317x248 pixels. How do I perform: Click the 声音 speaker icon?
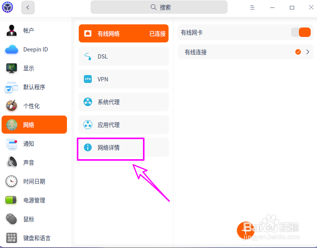[12, 162]
